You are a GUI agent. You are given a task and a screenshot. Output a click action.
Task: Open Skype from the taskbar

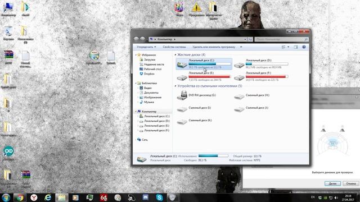pyautogui.click(x=159, y=198)
